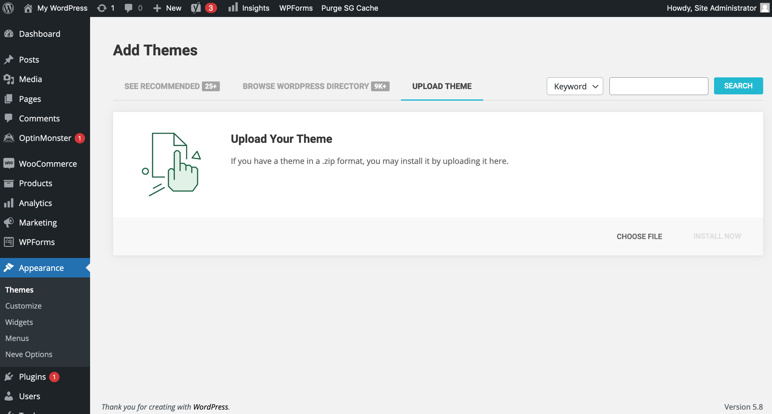
Task: Open Neve Options submenu item
Action: pos(29,354)
